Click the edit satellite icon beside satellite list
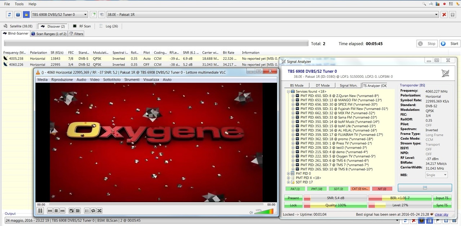This screenshot has height=226, width=461. pos(102,15)
